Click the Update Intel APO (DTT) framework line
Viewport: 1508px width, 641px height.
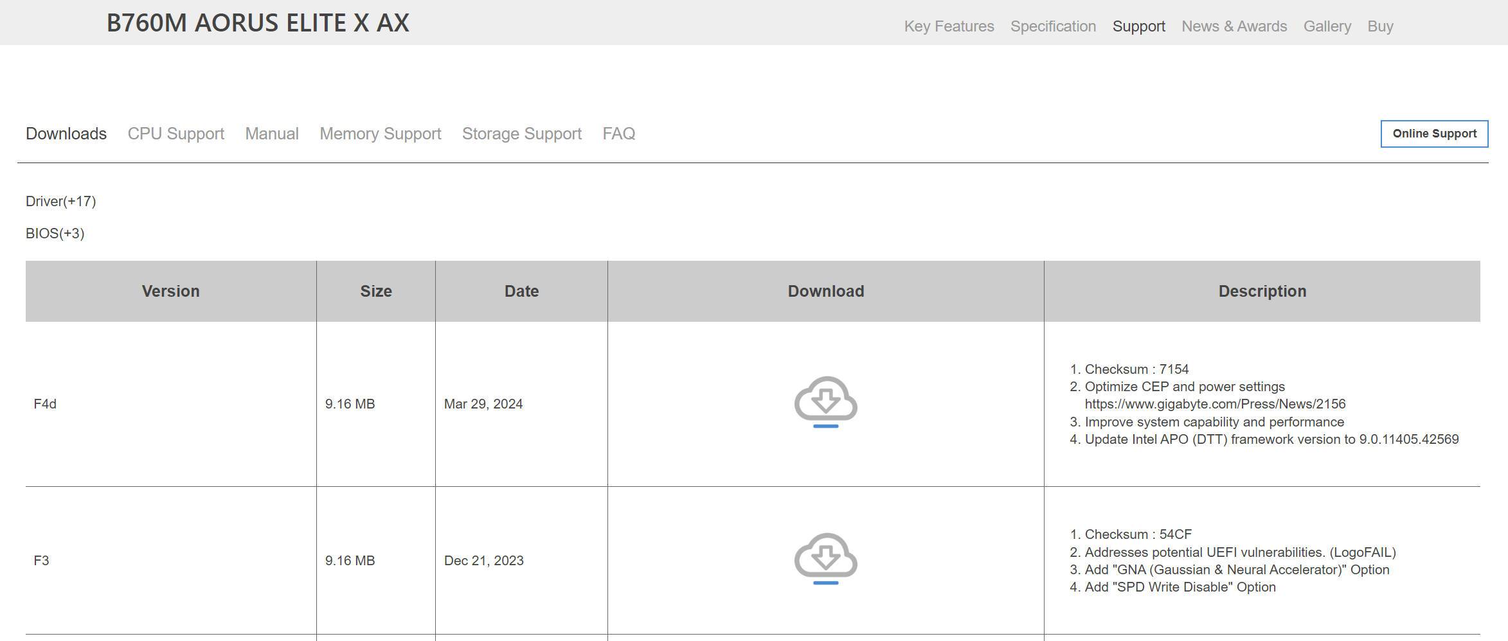[1271, 439]
